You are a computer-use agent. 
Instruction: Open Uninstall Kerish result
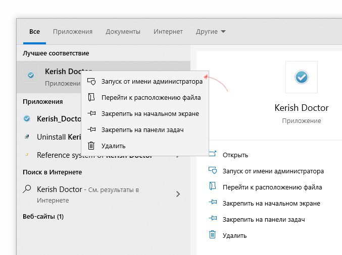click(x=104, y=137)
